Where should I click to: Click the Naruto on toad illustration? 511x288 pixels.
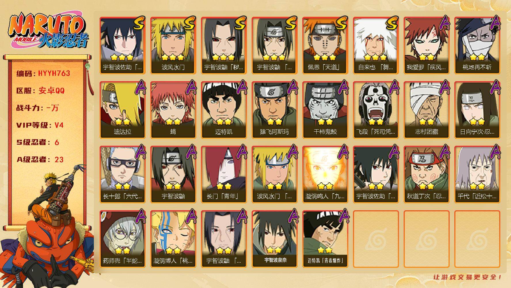pyautogui.click(x=48, y=228)
